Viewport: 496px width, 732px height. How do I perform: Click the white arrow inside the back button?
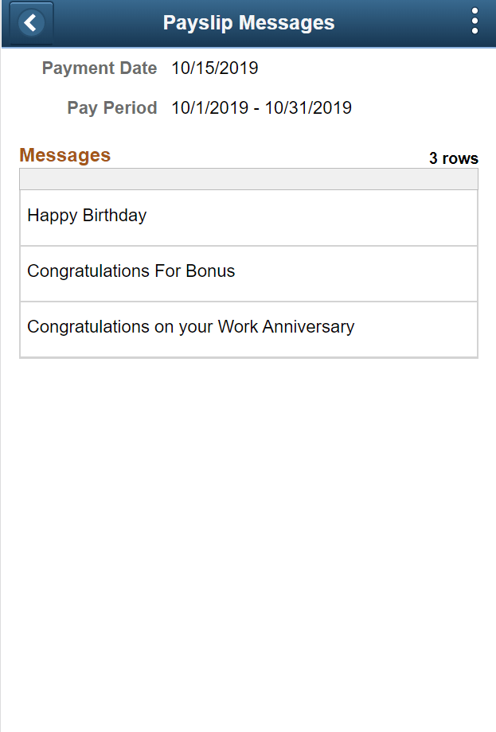coord(30,22)
